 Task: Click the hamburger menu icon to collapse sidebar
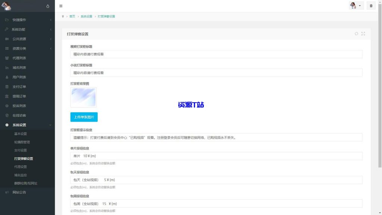(x=61, y=6)
